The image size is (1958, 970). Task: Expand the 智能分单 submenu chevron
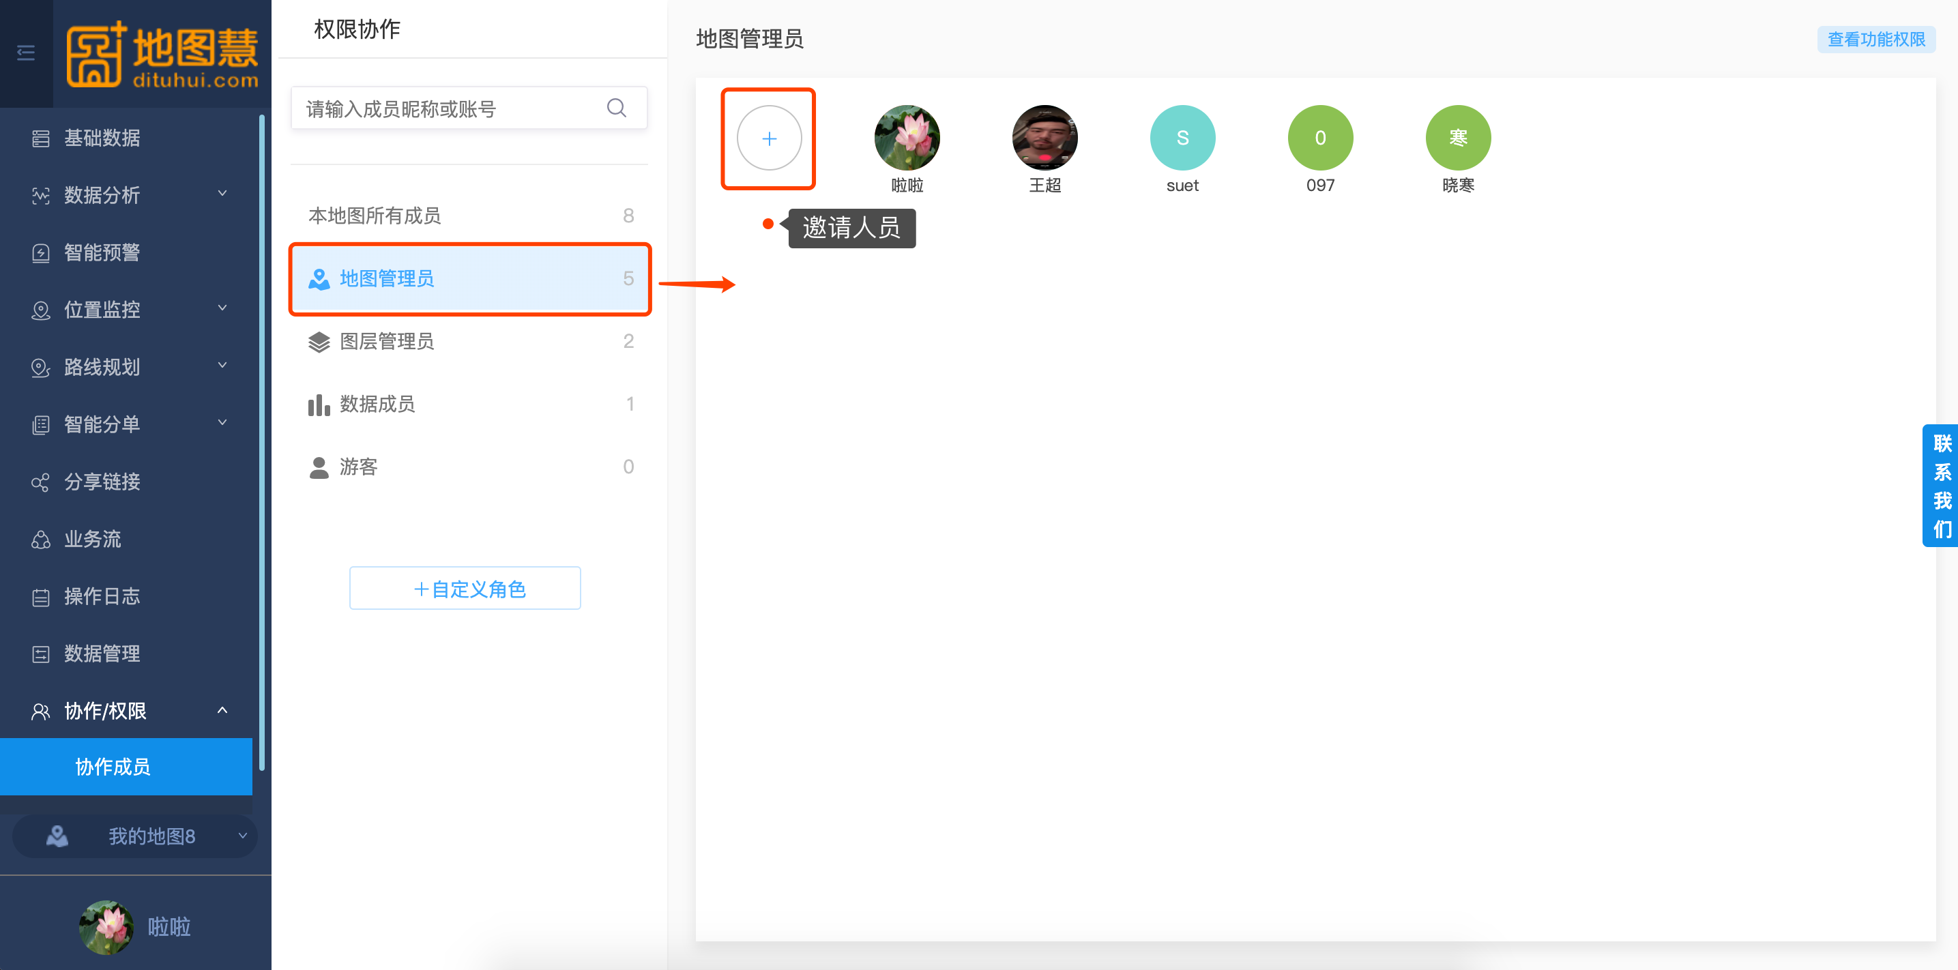click(x=222, y=423)
